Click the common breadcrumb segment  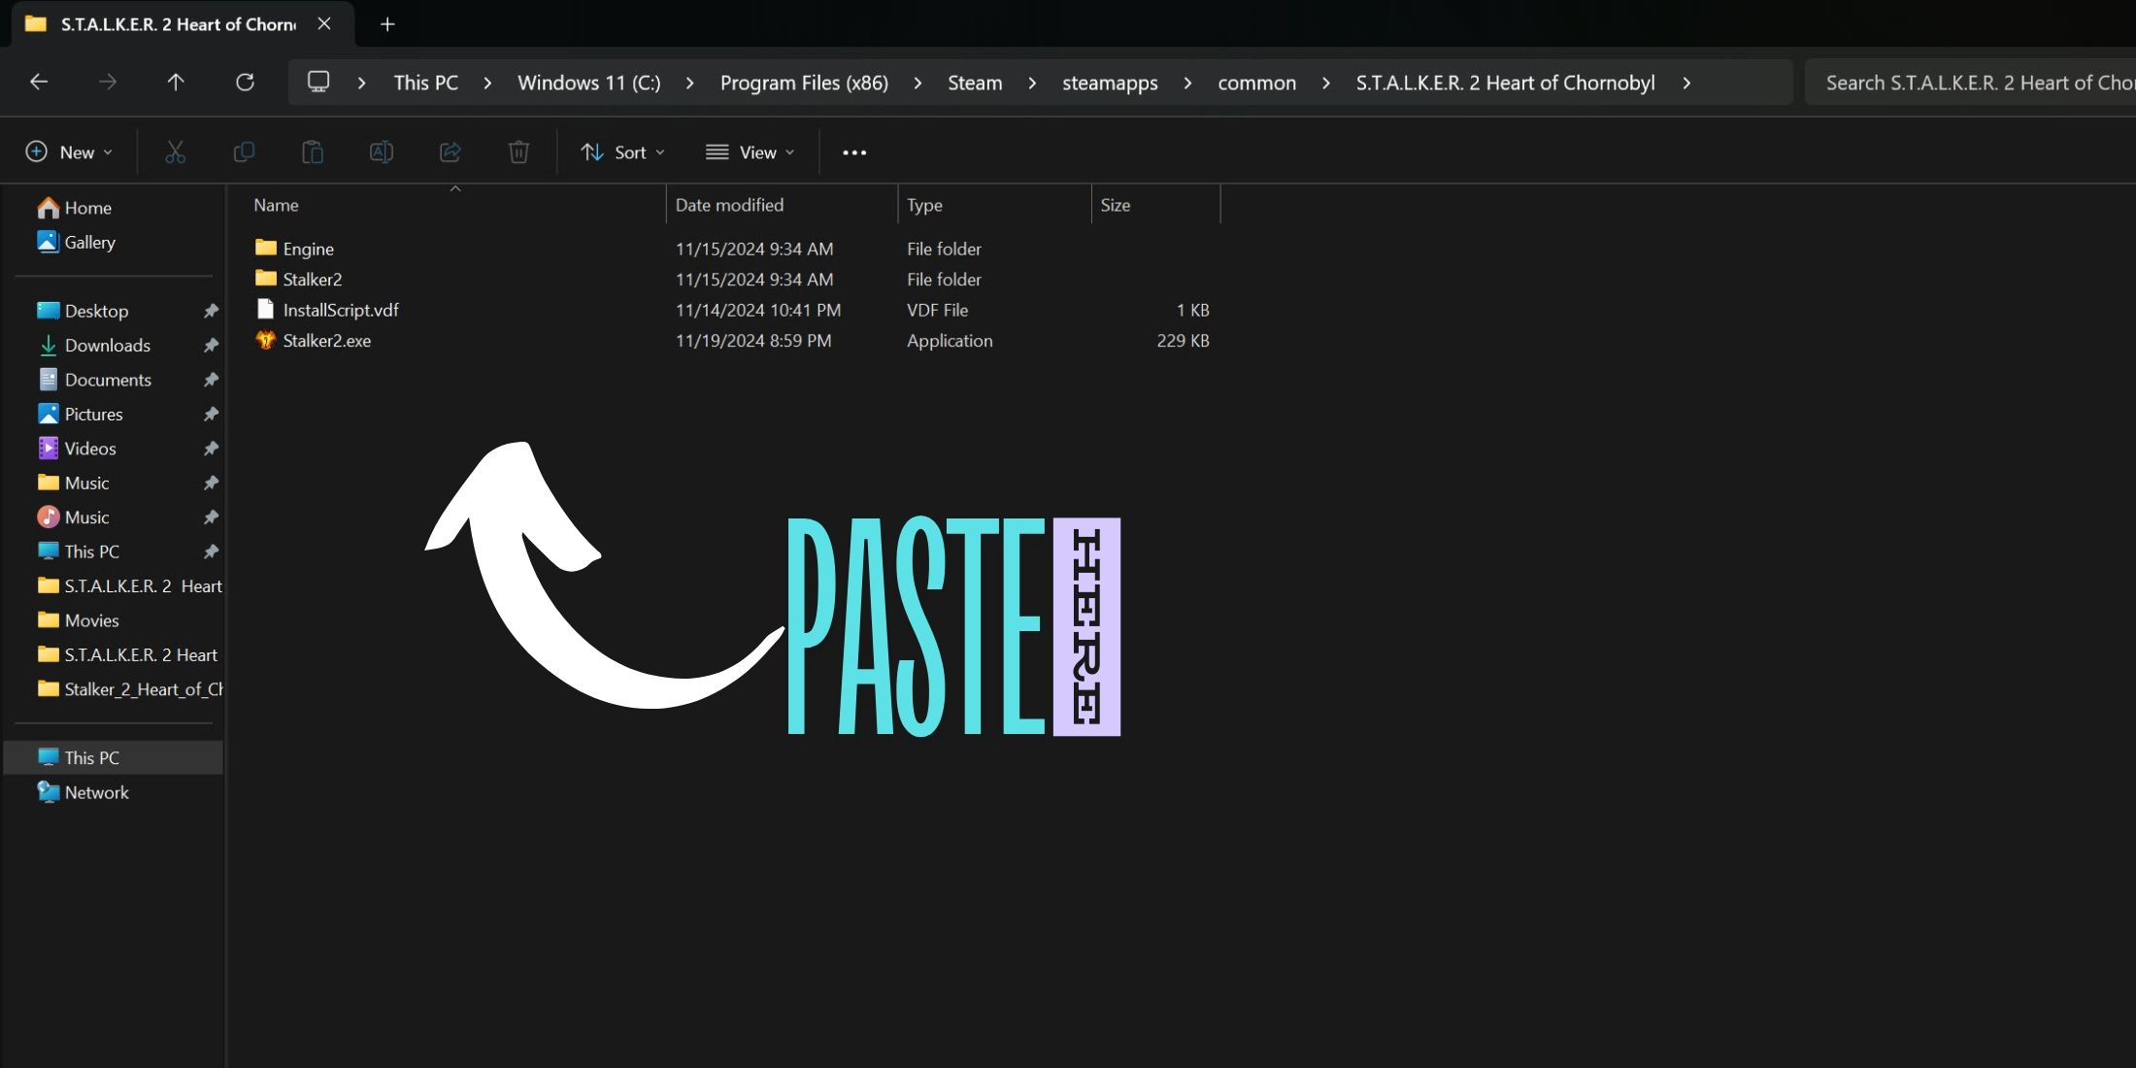pyautogui.click(x=1256, y=83)
